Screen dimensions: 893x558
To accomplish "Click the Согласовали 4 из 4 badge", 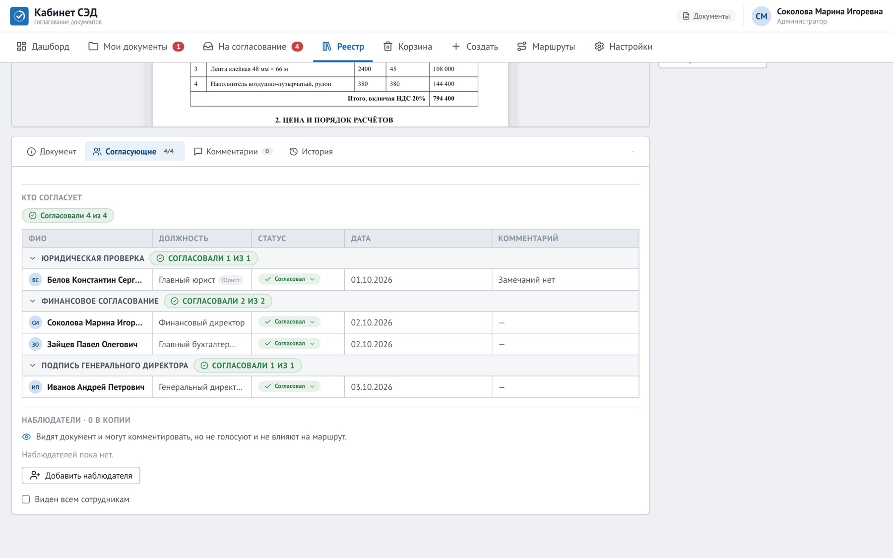I will tap(68, 216).
